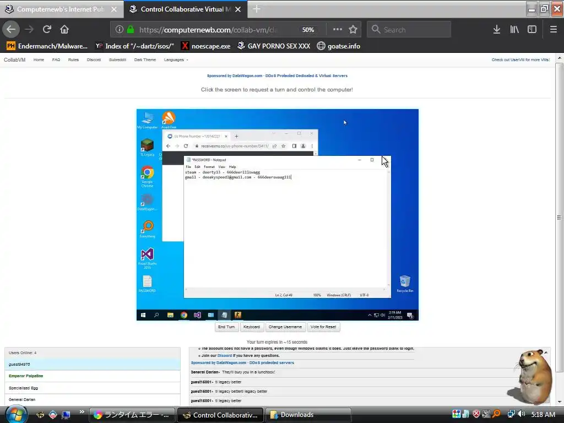Viewport: 564px width, 423px height.
Task: Toggle the sidebar icon in toolbar
Action: coord(532,30)
